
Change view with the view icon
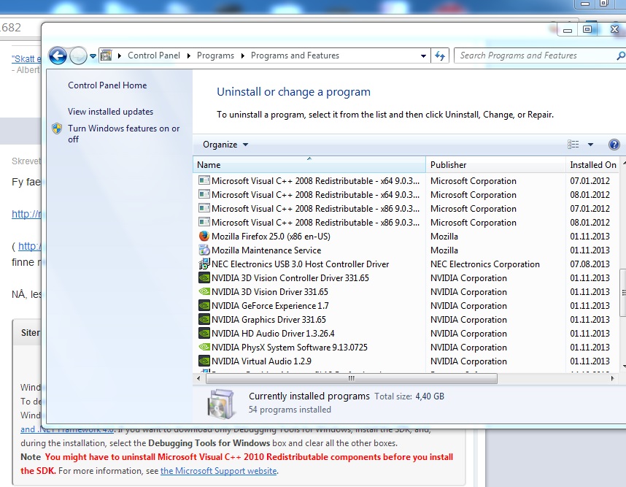[573, 145]
